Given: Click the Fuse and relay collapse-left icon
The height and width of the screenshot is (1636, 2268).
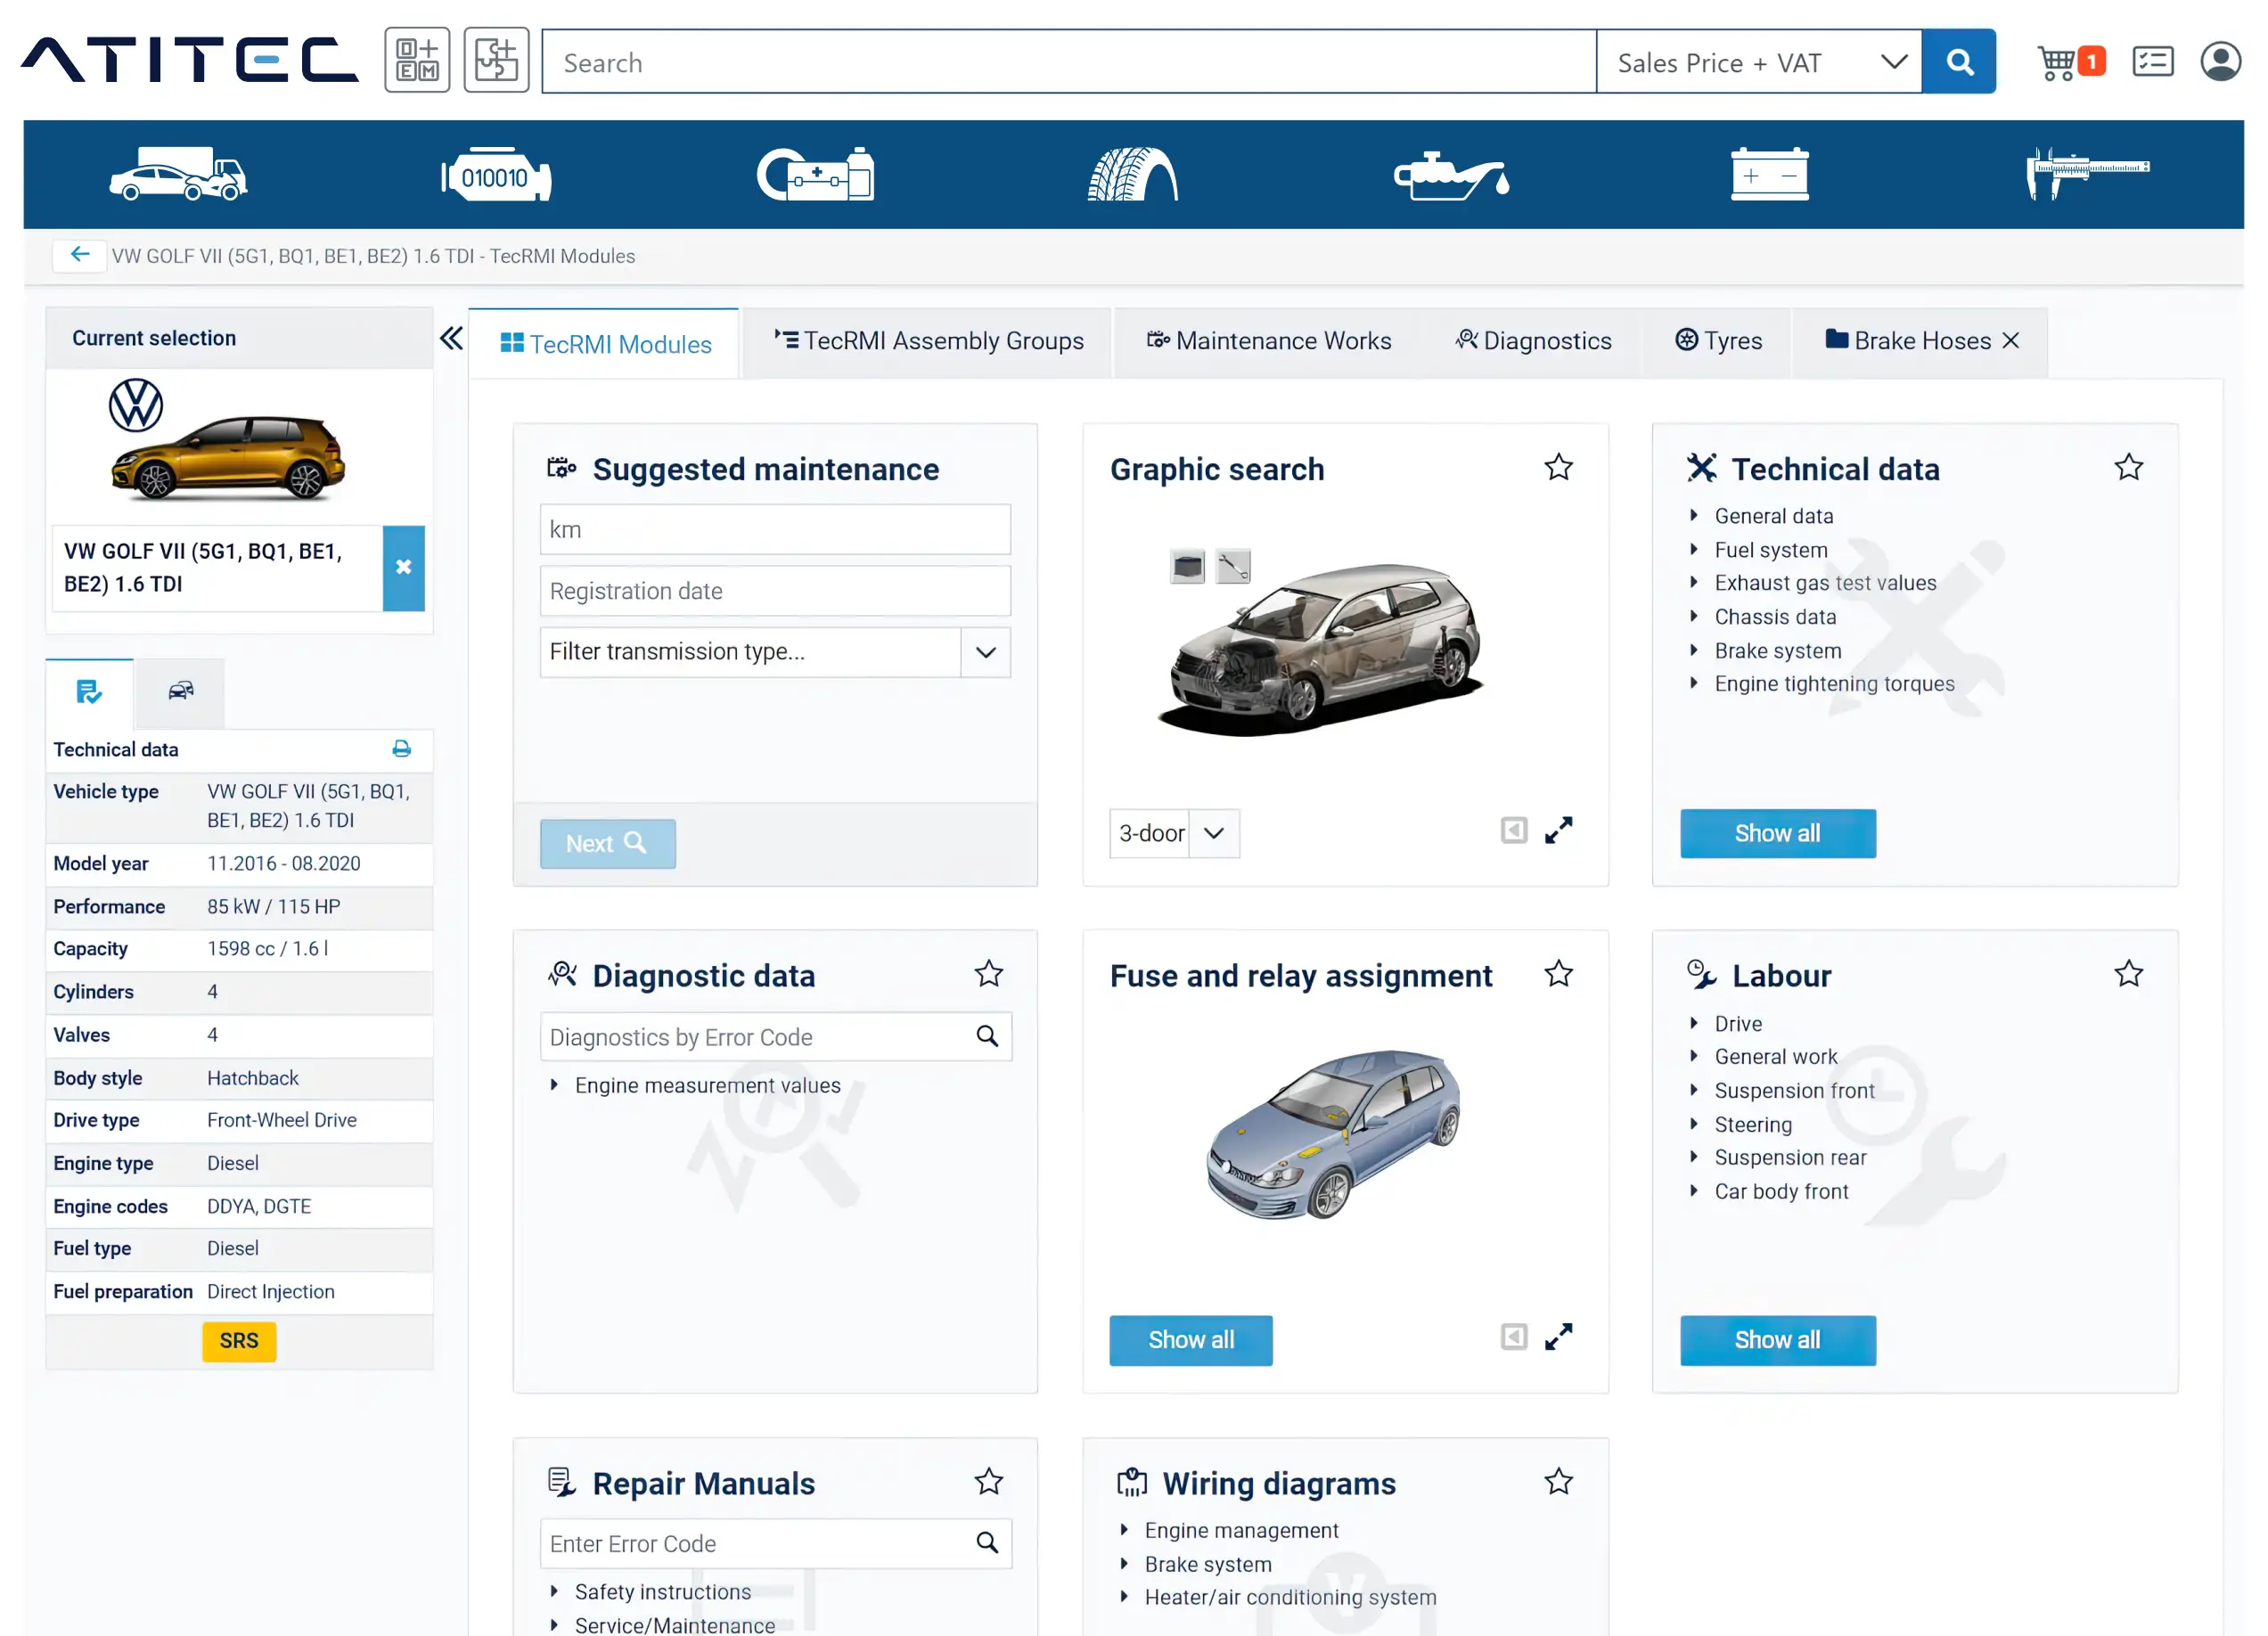Looking at the screenshot, I should coord(1514,1337).
